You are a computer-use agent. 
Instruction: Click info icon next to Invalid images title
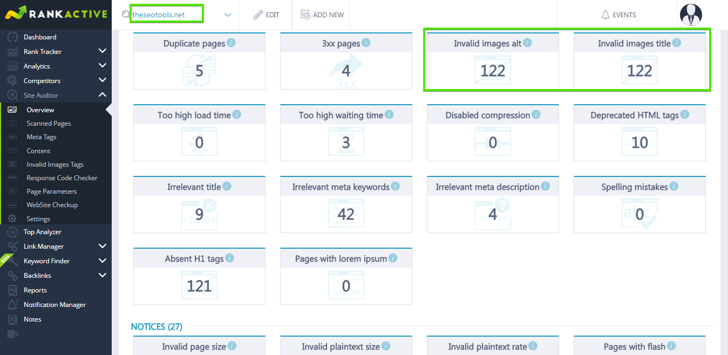[x=677, y=43]
